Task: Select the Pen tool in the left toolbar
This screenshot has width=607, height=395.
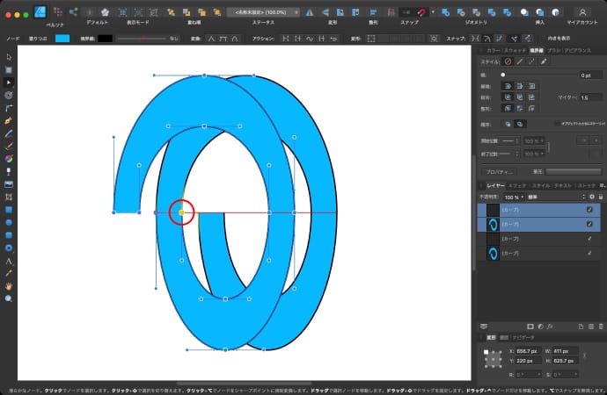Action: click(9, 118)
